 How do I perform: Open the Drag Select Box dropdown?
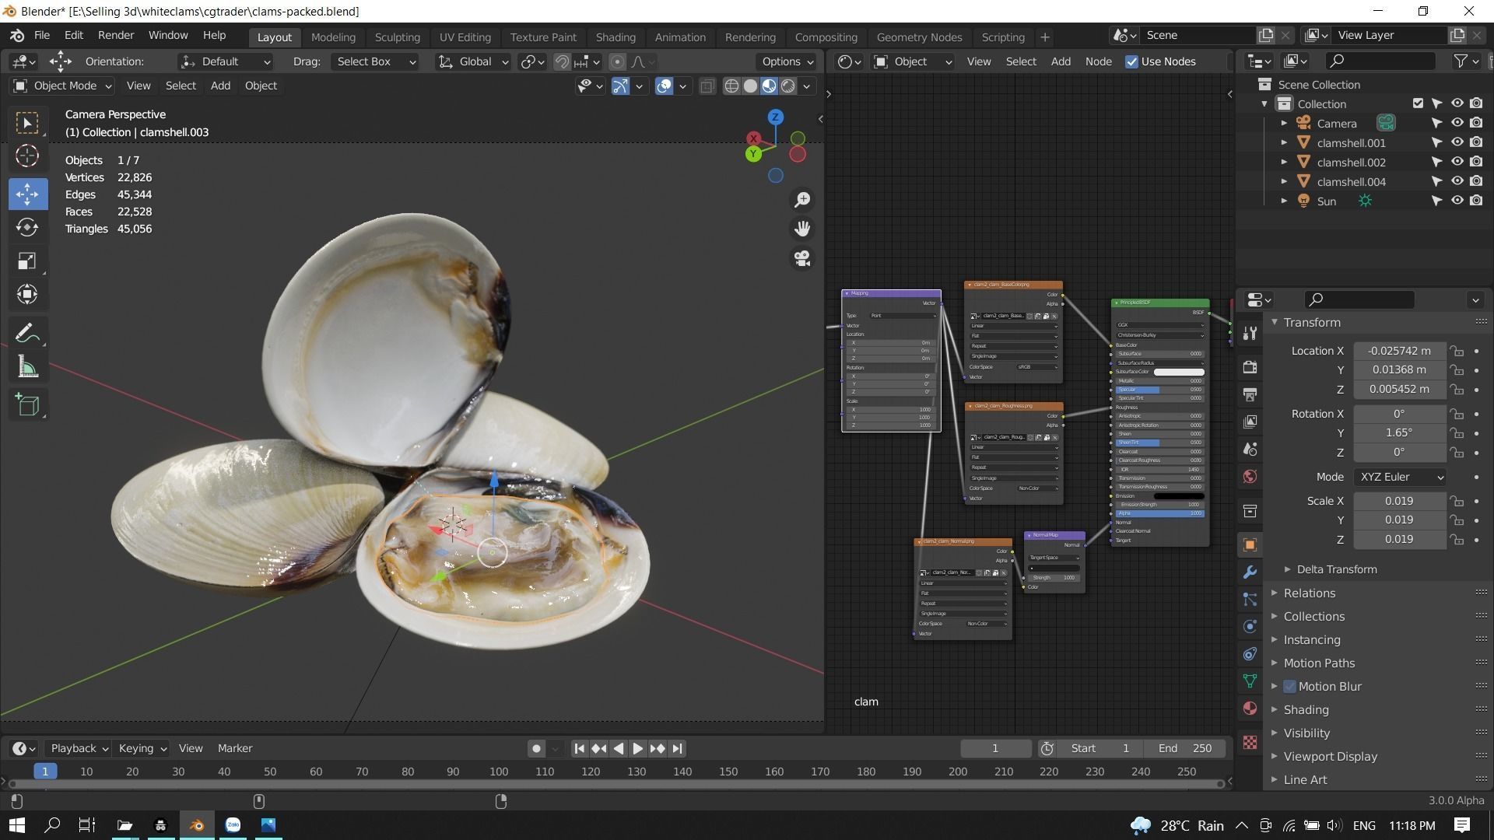coord(375,61)
